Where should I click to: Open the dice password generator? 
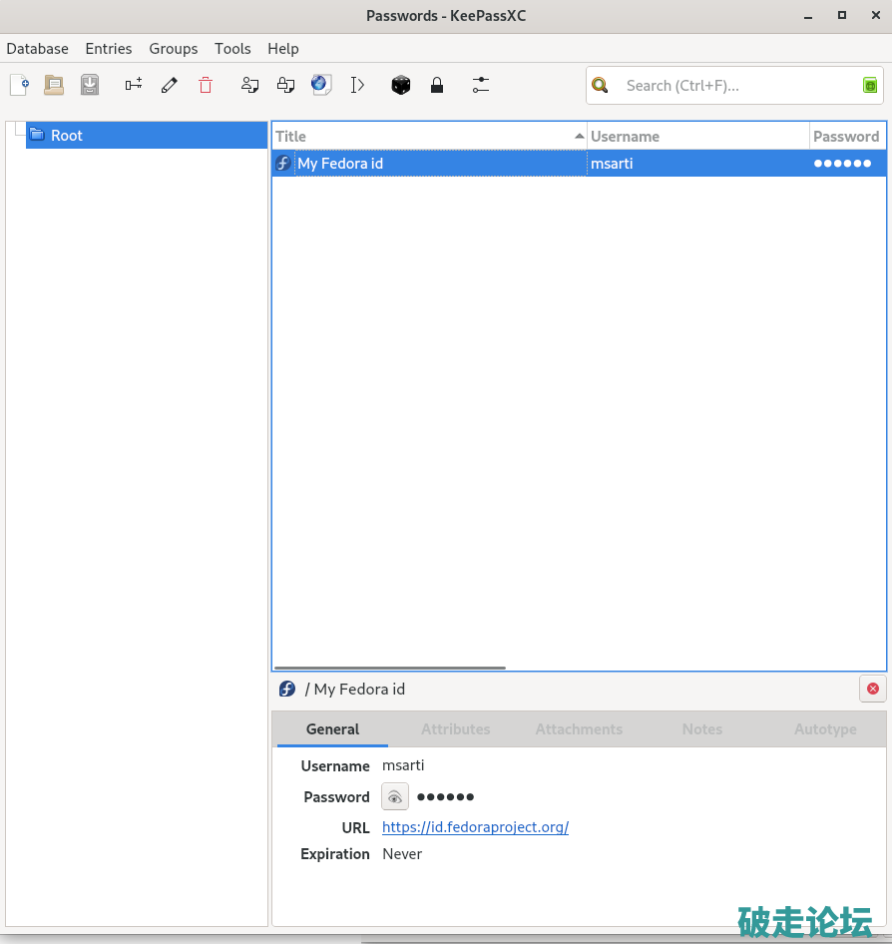[x=400, y=86]
